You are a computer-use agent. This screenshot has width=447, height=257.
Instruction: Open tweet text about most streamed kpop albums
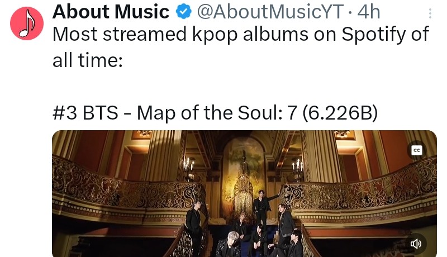[x=241, y=47]
